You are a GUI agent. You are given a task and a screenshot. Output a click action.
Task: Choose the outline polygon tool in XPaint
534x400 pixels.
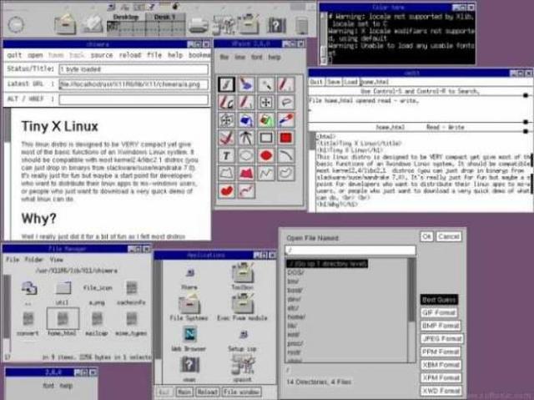226,174
